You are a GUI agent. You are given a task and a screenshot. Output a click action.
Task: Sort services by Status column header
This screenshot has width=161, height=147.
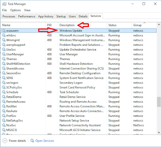click(119, 25)
